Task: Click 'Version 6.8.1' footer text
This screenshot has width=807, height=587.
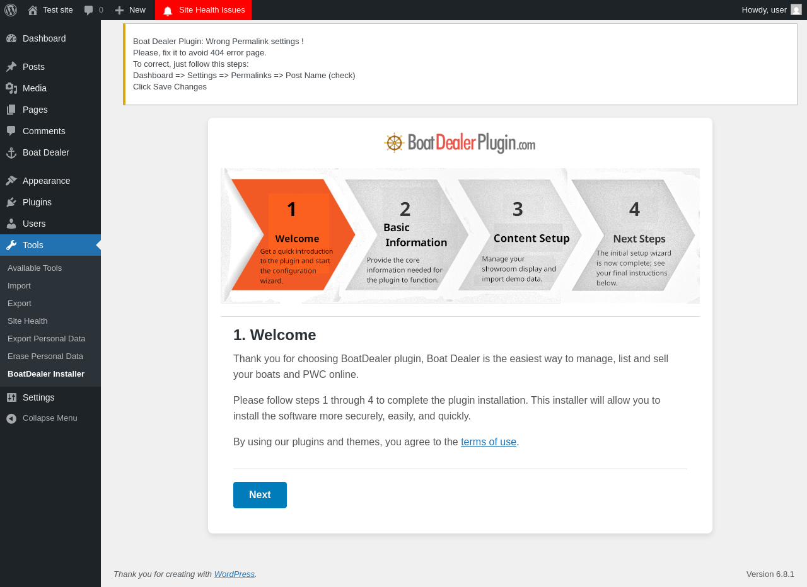Action: (770, 574)
